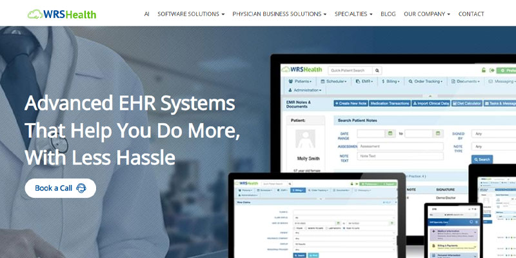Click the patient avatar above Molly Smith
Image resolution: width=516 pixels, height=258 pixels.
(306, 141)
